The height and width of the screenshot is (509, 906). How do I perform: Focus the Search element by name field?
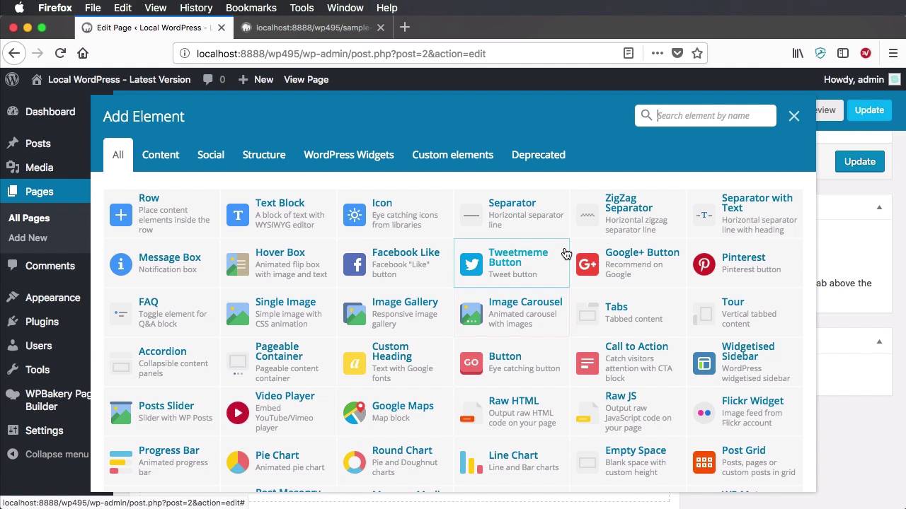click(x=706, y=115)
